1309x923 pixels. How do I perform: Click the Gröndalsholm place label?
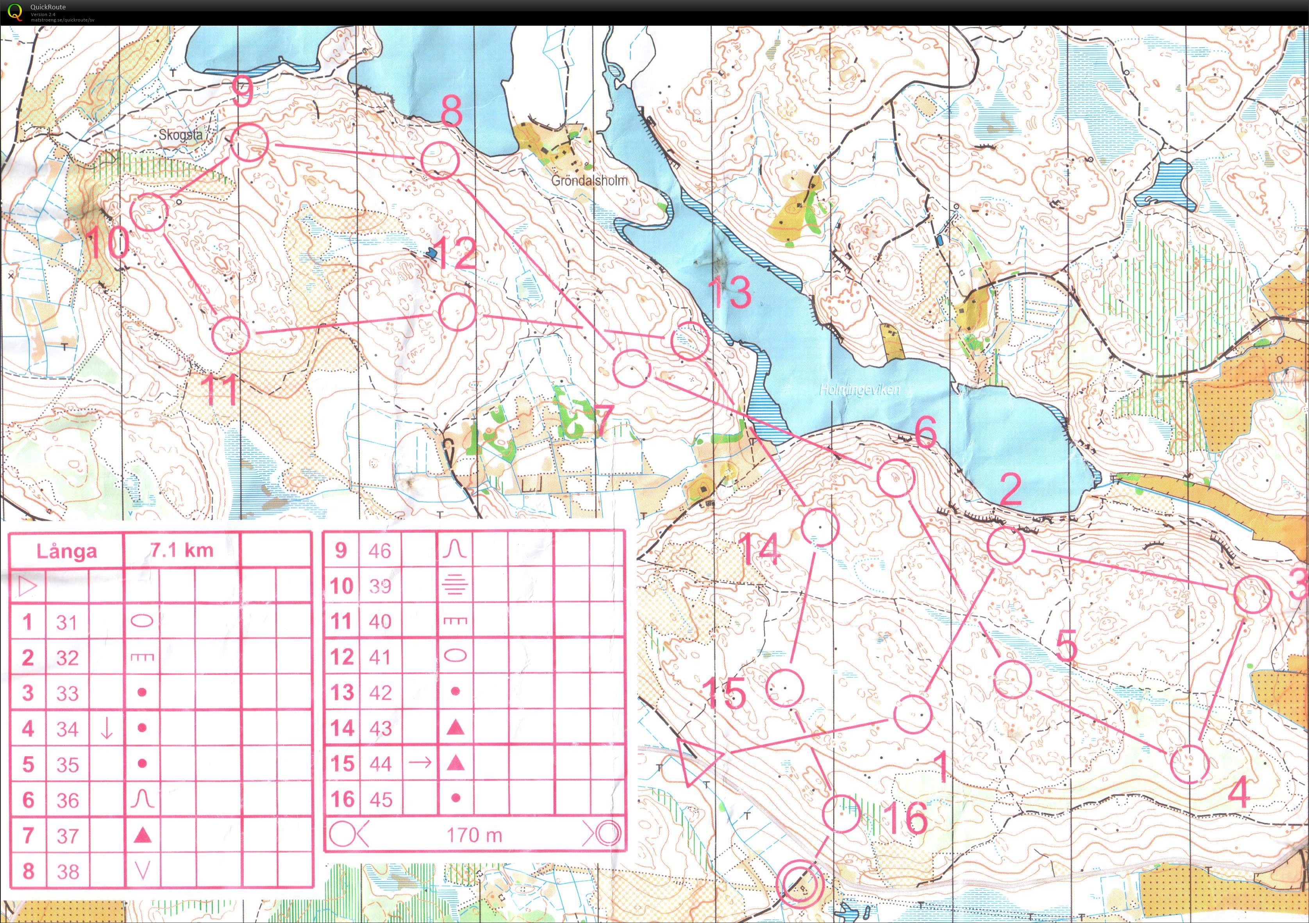pyautogui.click(x=589, y=181)
